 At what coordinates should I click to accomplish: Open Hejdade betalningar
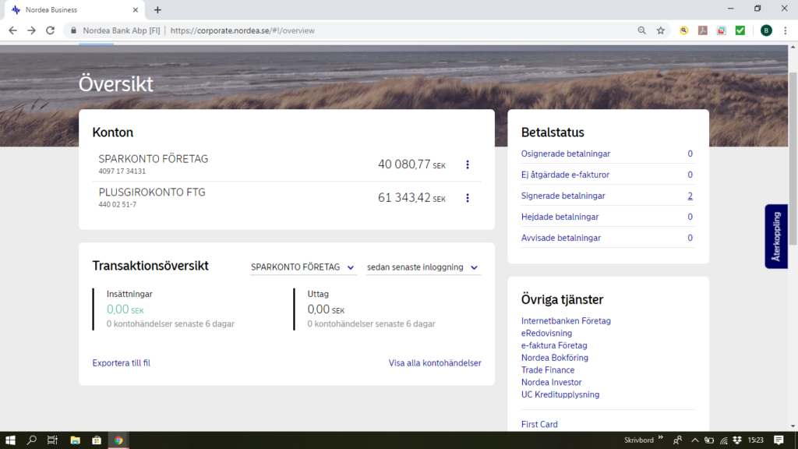(560, 217)
